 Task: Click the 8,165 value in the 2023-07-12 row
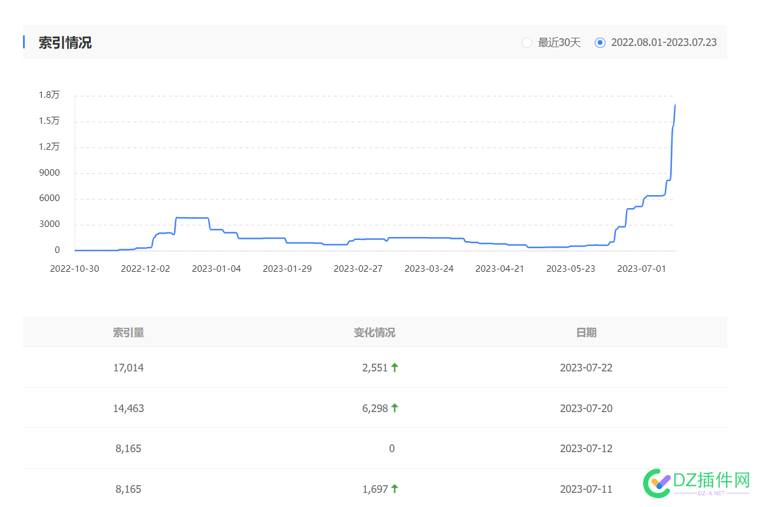click(x=129, y=449)
